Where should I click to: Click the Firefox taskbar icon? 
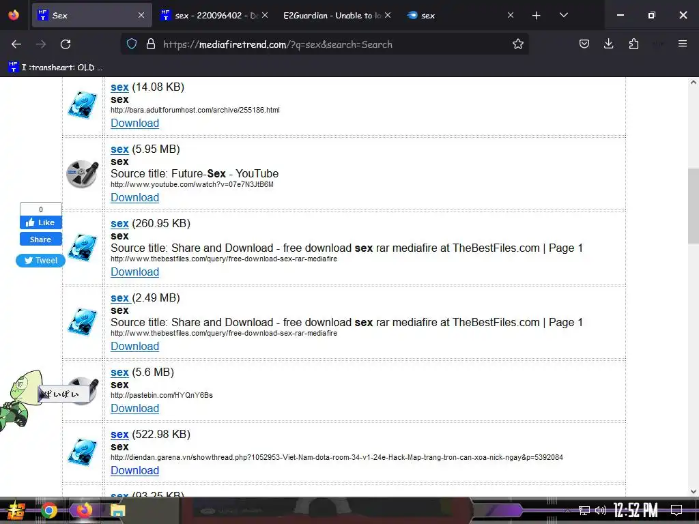click(83, 510)
